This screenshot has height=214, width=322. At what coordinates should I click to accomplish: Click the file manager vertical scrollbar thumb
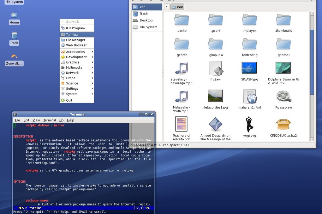[x=312, y=62]
